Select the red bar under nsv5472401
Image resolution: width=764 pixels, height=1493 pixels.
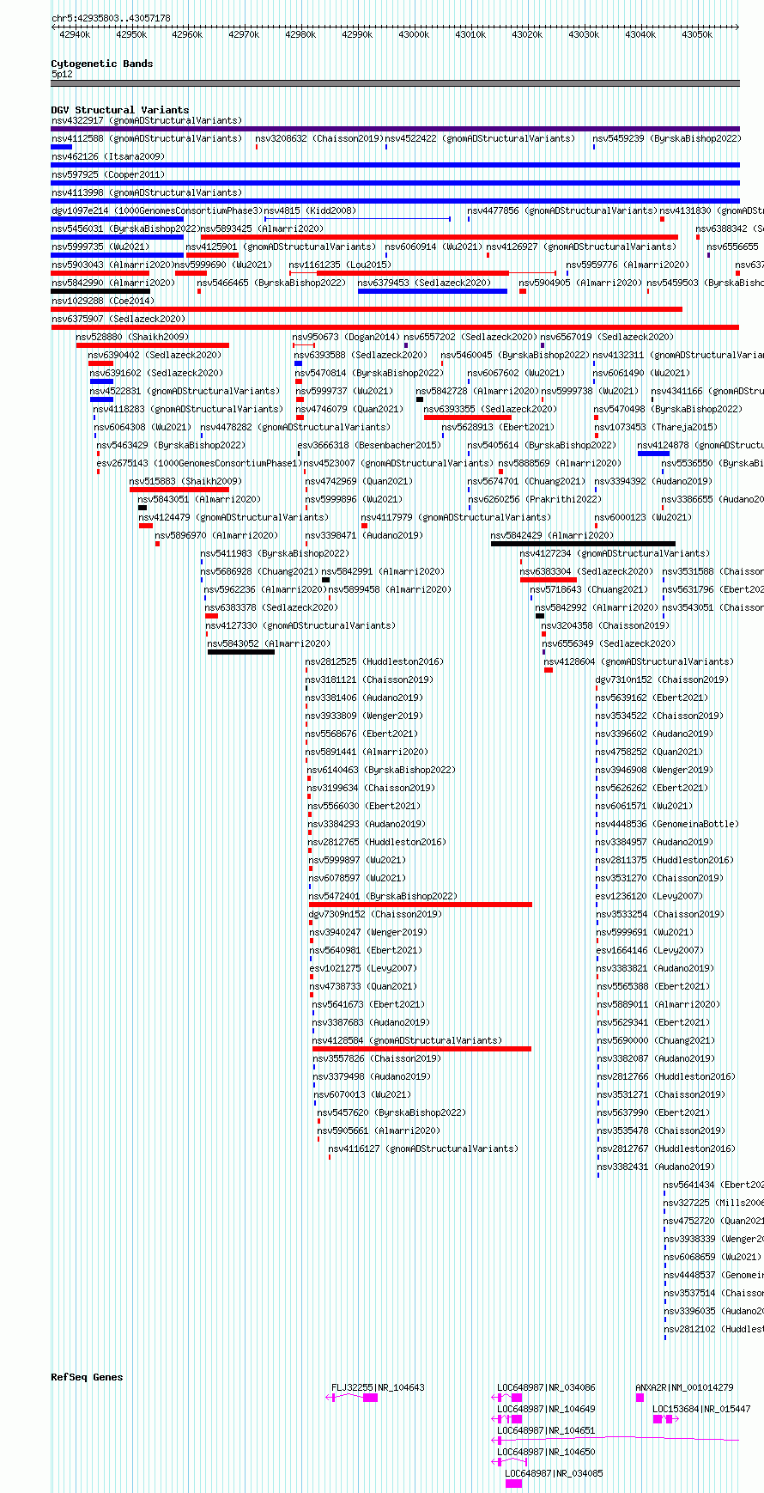point(421,905)
